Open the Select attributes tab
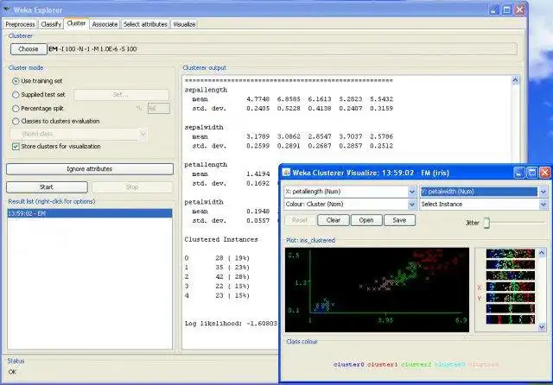The height and width of the screenshot is (385, 553). click(x=145, y=24)
